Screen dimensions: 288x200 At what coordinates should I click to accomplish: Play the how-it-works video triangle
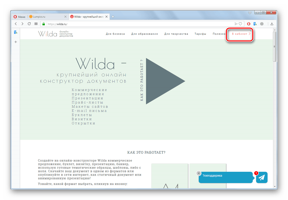[165, 81]
